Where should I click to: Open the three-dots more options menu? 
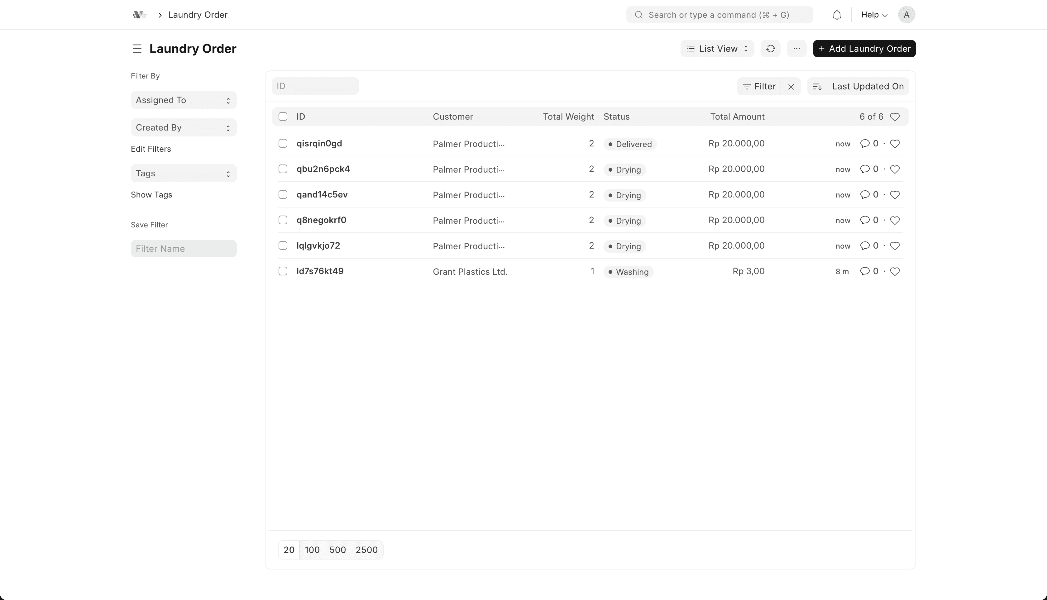coord(796,49)
